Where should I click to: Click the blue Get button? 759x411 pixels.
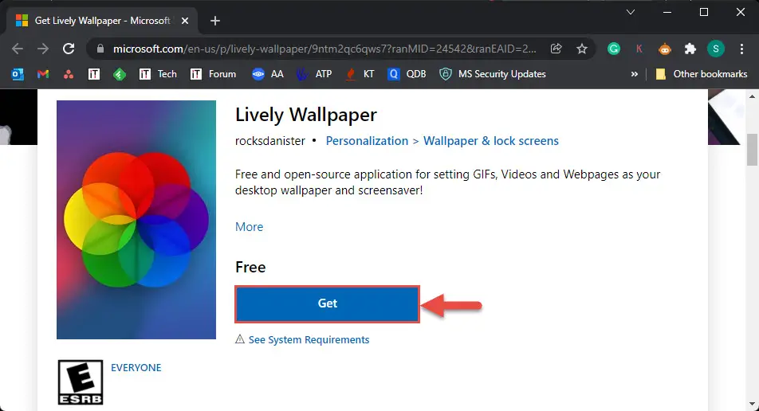click(327, 303)
